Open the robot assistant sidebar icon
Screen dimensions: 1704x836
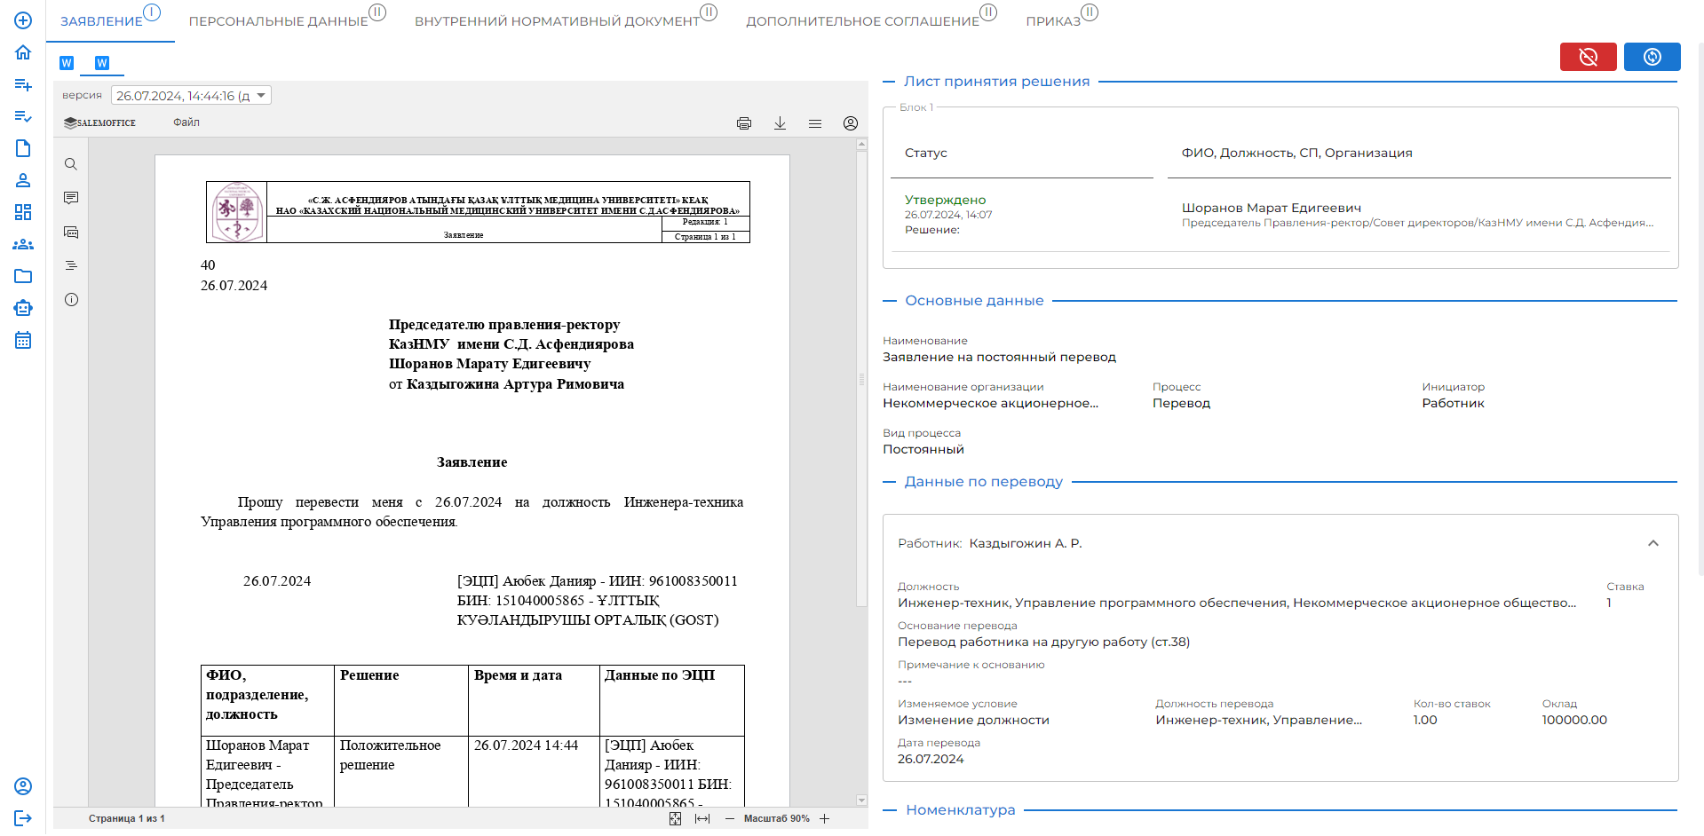click(x=23, y=308)
